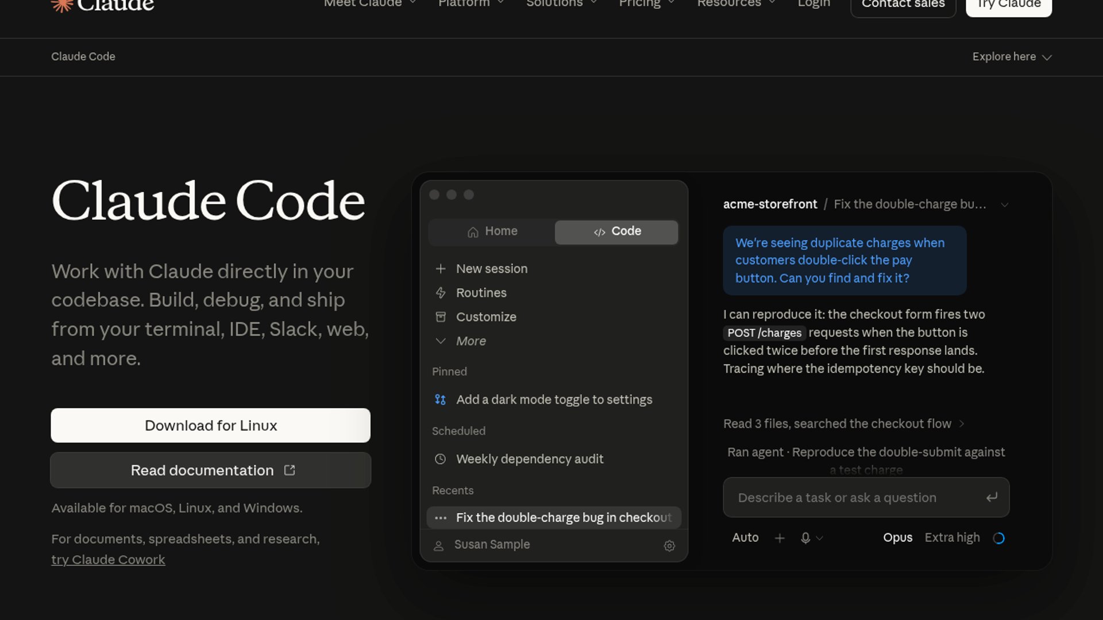
Task: Toggle the Auto mode selector
Action: pos(745,538)
